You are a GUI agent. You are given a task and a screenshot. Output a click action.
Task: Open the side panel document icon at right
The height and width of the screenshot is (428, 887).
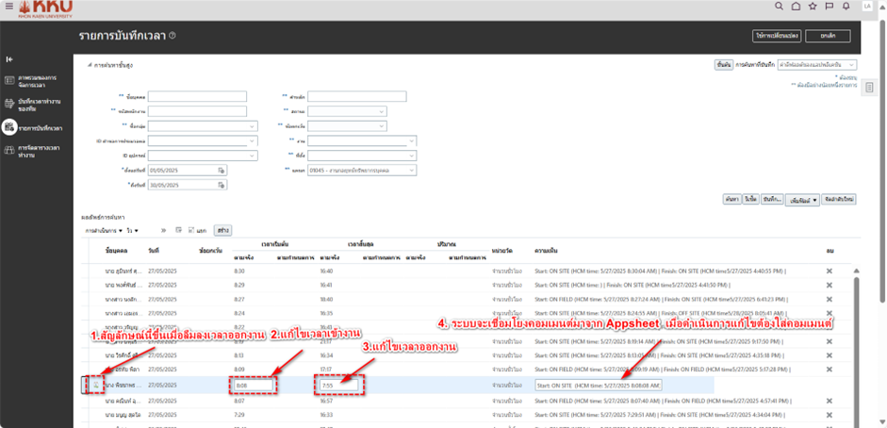[x=869, y=88]
